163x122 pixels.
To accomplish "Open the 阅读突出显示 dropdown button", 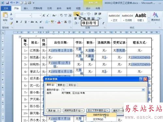I will (x=73, y=111).
